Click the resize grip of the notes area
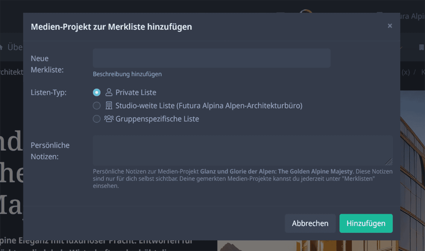The height and width of the screenshot is (251, 425). tap(389, 162)
